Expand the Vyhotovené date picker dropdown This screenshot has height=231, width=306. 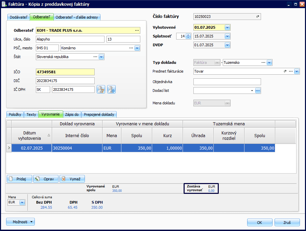click(227, 27)
